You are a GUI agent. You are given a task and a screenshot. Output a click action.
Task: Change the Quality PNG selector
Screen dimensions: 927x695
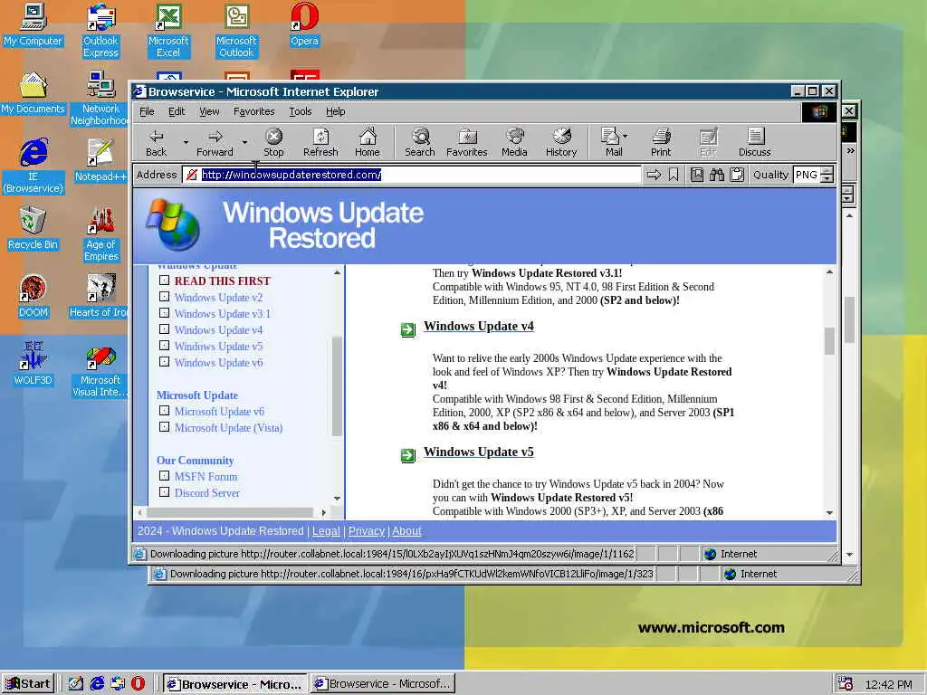(814, 175)
